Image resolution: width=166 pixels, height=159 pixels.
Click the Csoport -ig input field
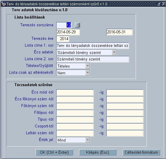(125, 126)
